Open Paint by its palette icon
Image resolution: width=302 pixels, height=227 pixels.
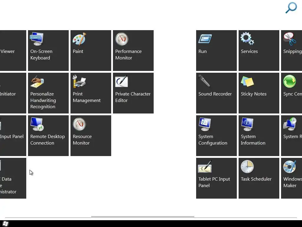coord(79,39)
